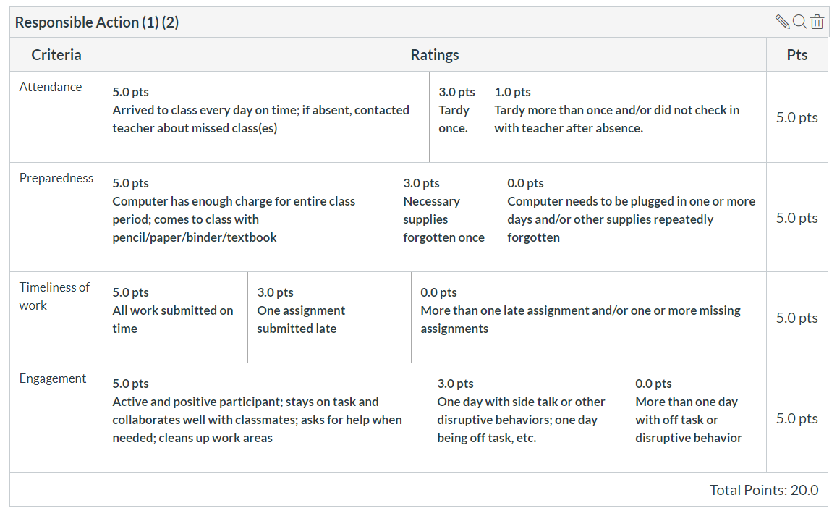Choose 'One day with side talk' rating
This screenshot has width=837, height=516.
(527, 418)
